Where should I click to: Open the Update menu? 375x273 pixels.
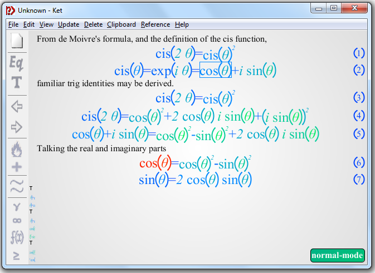(x=69, y=24)
